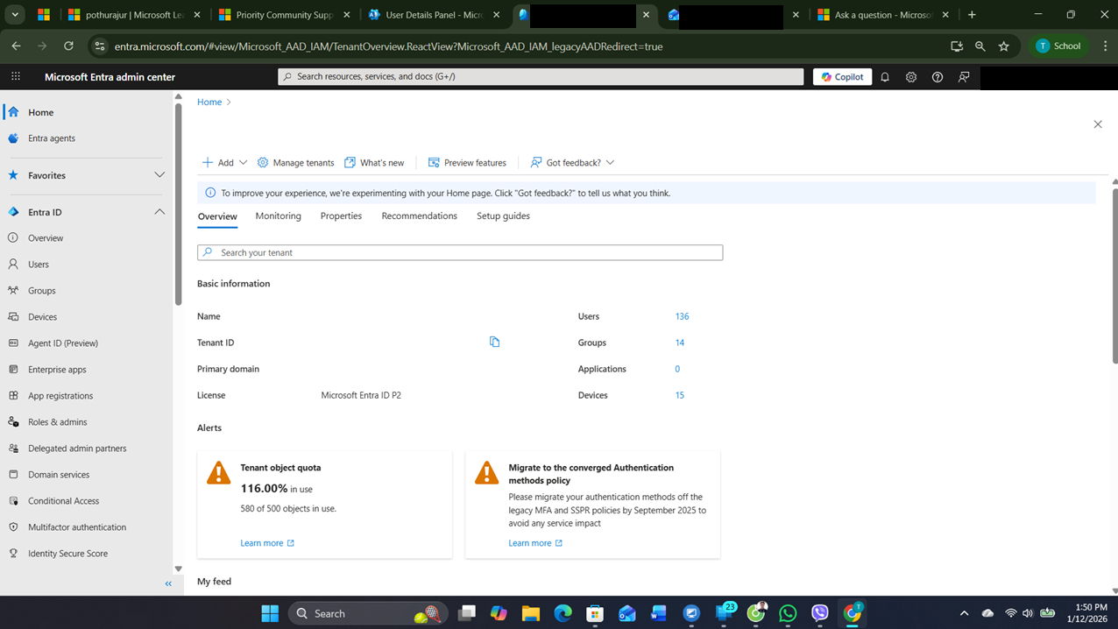The width and height of the screenshot is (1118, 629).
Task: Open the notifications bell
Action: click(x=885, y=77)
